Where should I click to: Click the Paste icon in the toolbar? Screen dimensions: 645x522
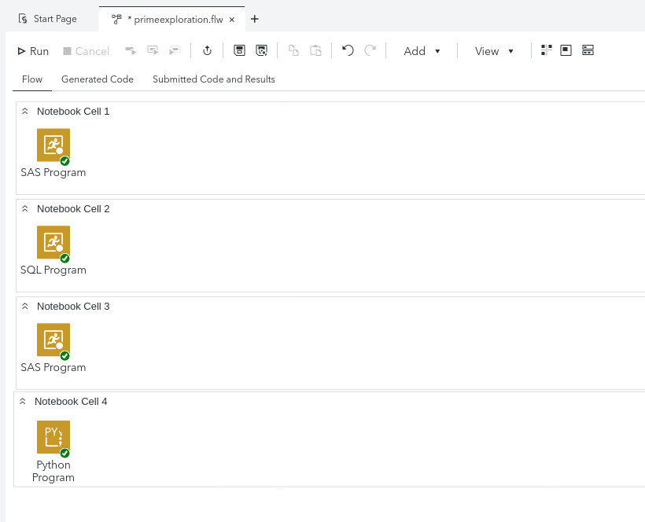tap(315, 50)
